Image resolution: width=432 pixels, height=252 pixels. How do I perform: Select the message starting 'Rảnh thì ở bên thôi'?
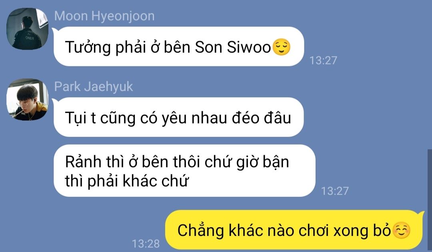184,171
